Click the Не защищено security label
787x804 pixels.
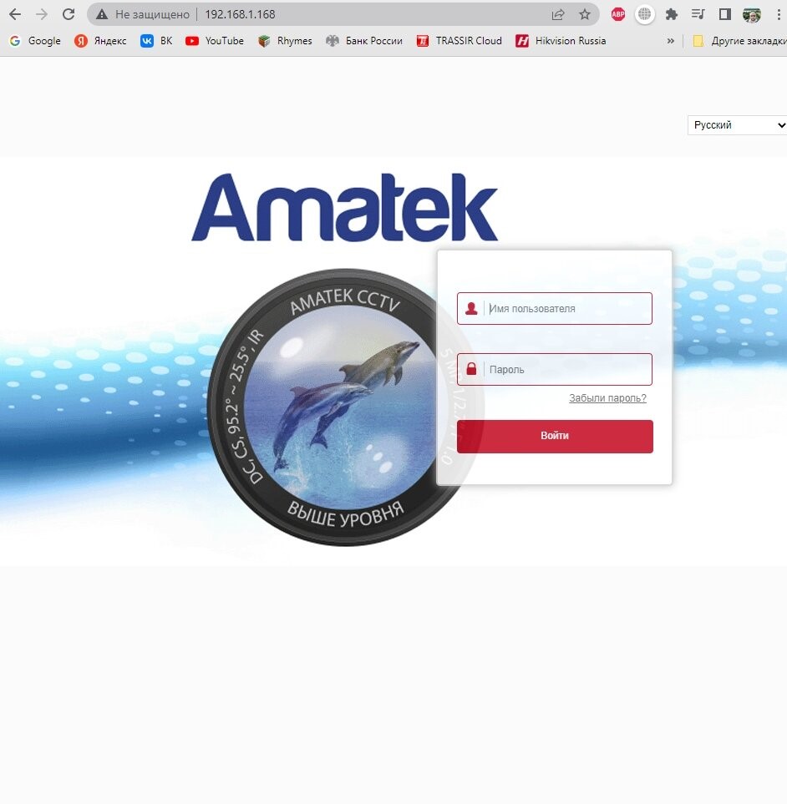(152, 14)
